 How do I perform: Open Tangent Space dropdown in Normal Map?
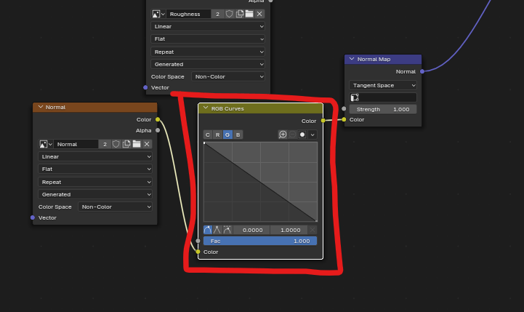(x=383, y=85)
